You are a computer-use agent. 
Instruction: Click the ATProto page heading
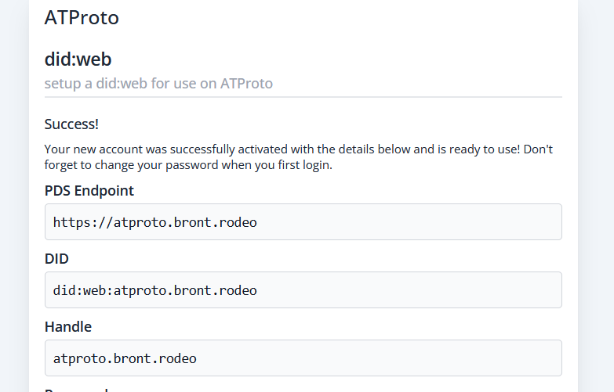82,16
